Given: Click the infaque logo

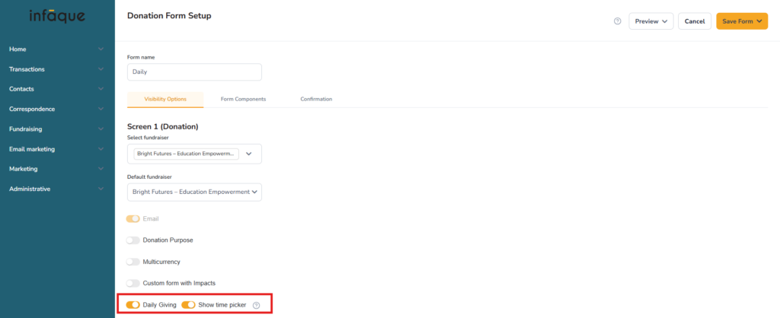Looking at the screenshot, I should [57, 16].
